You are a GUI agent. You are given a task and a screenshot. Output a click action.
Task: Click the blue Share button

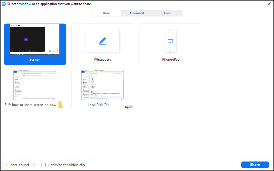tap(255, 165)
